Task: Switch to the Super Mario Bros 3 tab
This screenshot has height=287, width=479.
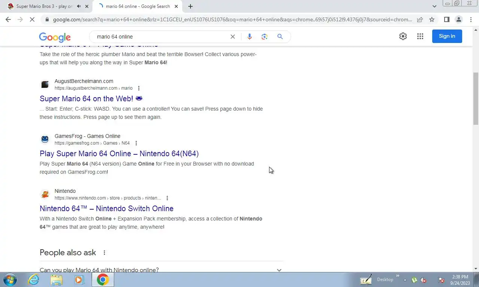Action: pyautogui.click(x=44, y=6)
